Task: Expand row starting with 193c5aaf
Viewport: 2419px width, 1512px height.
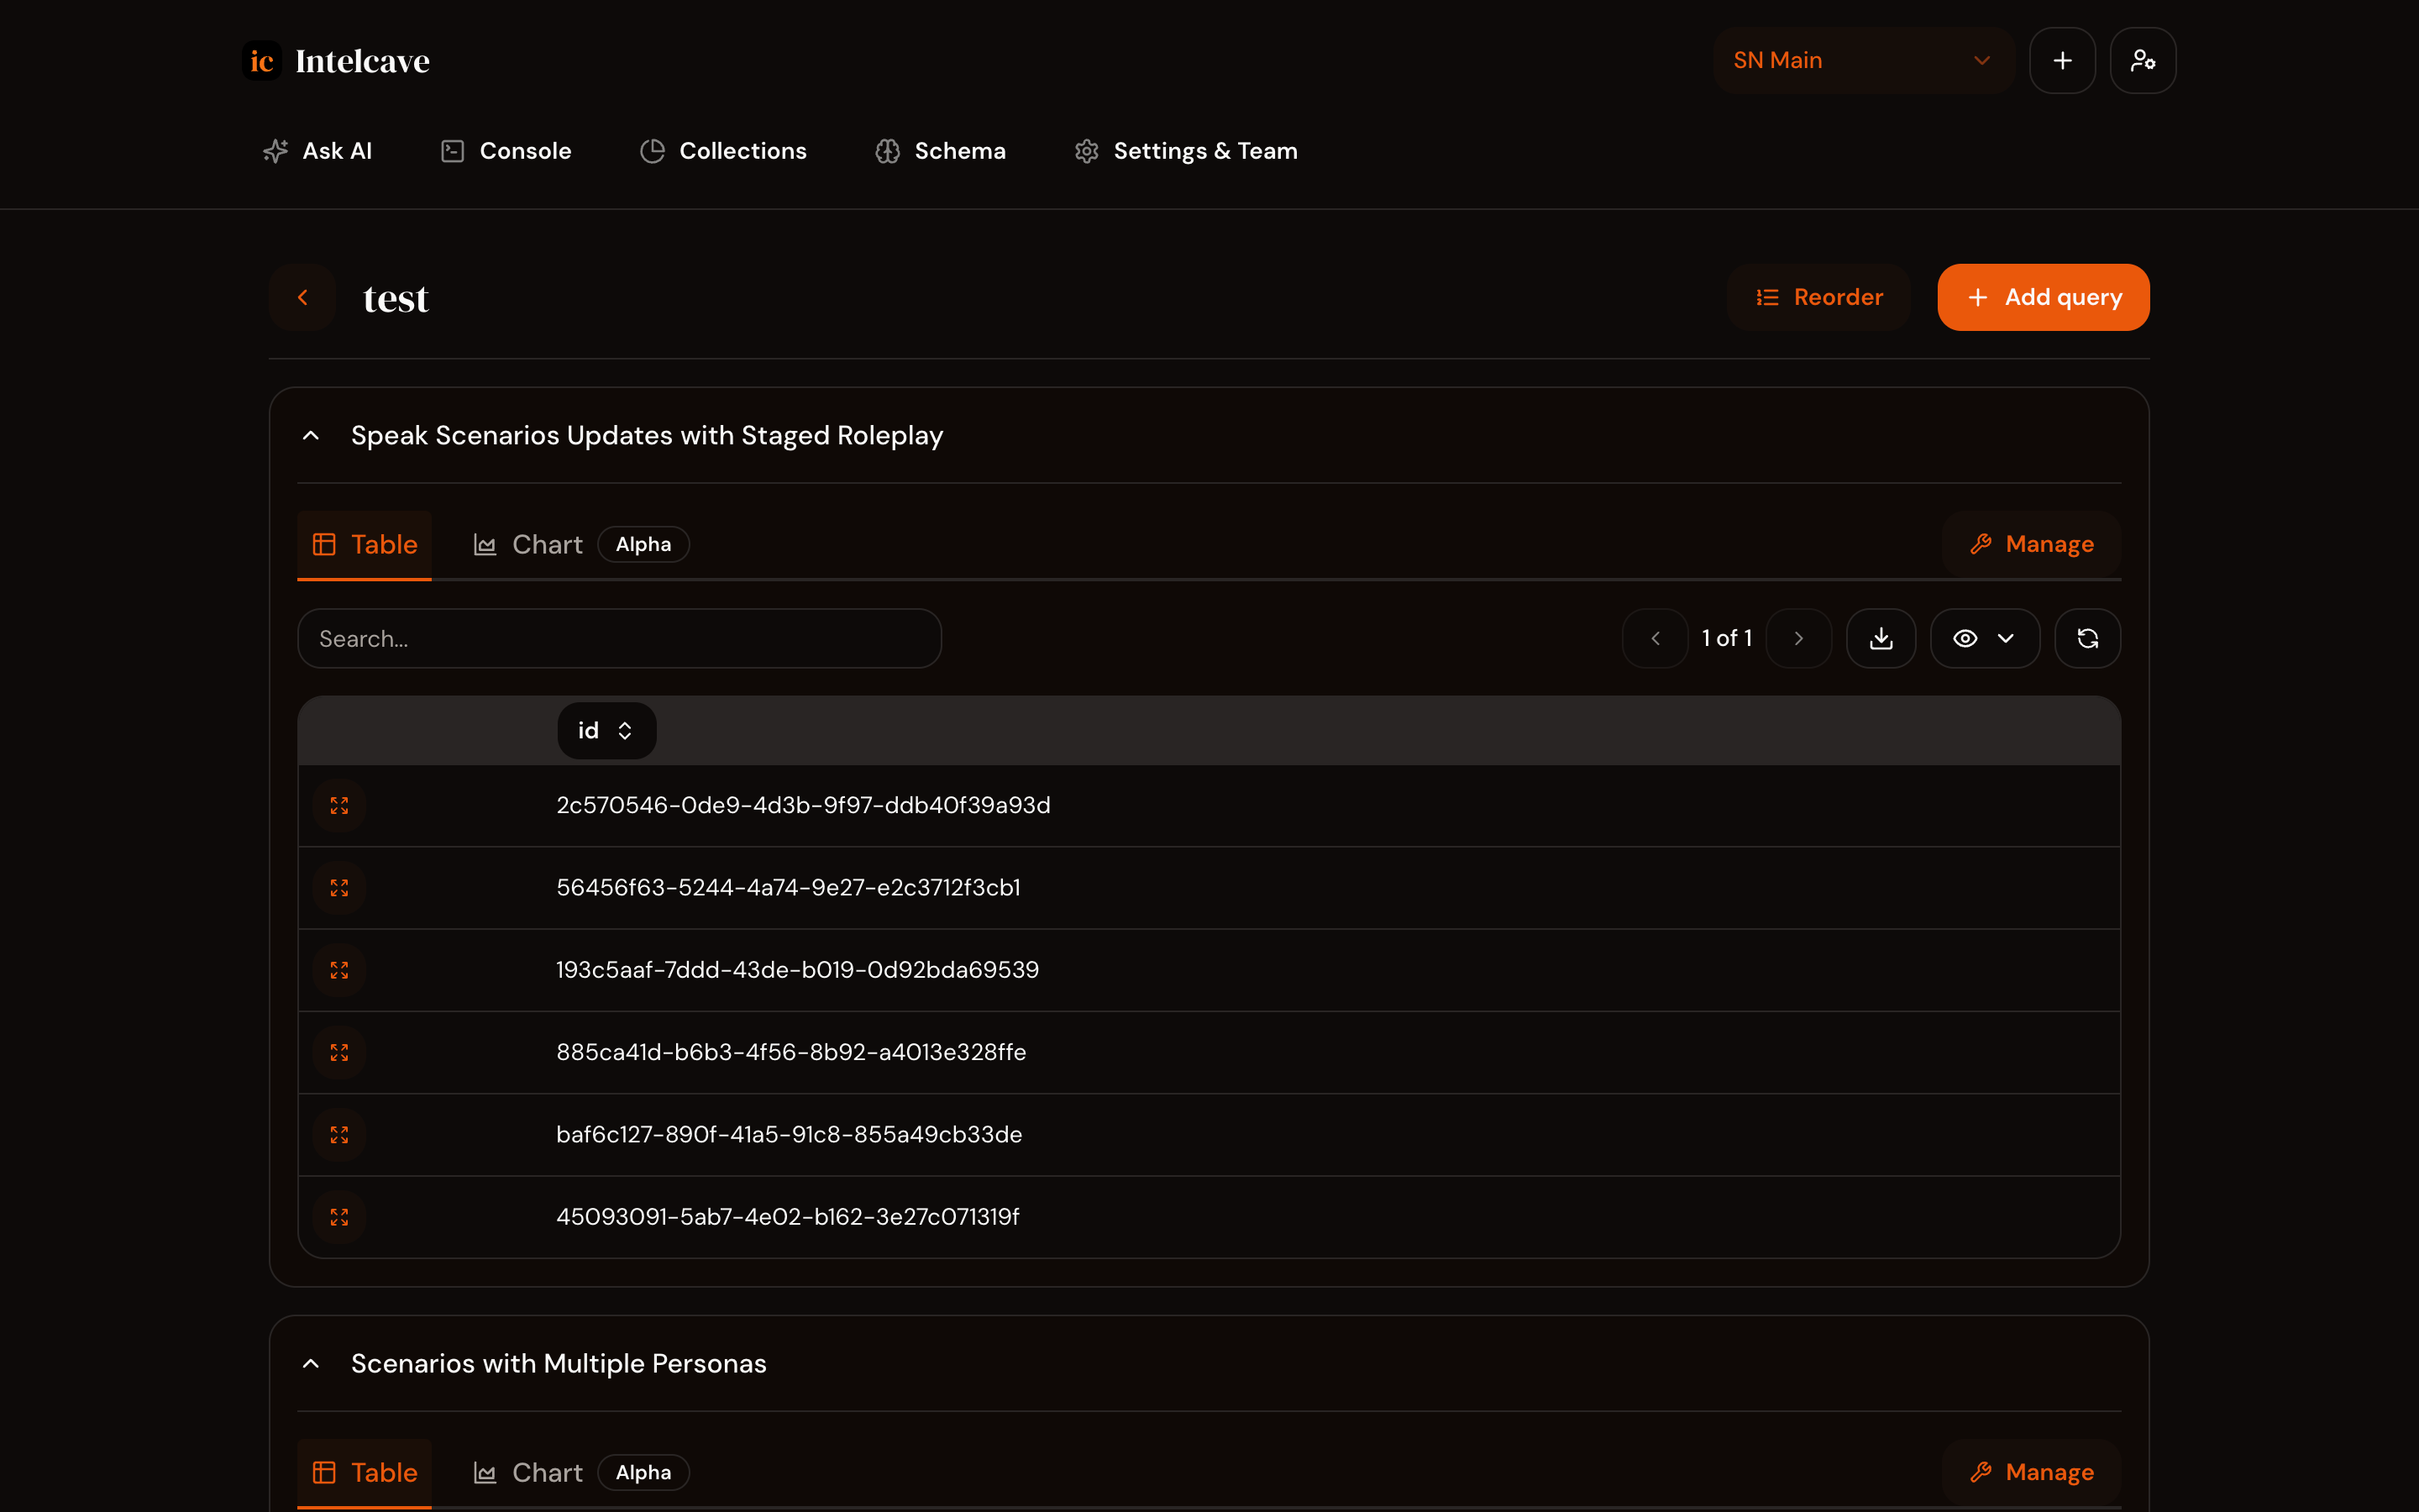Action: tap(338, 970)
